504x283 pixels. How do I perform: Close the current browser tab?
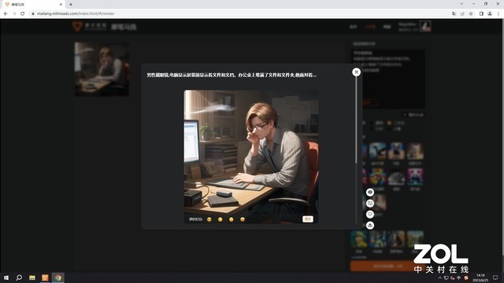pyautogui.click(x=61, y=5)
